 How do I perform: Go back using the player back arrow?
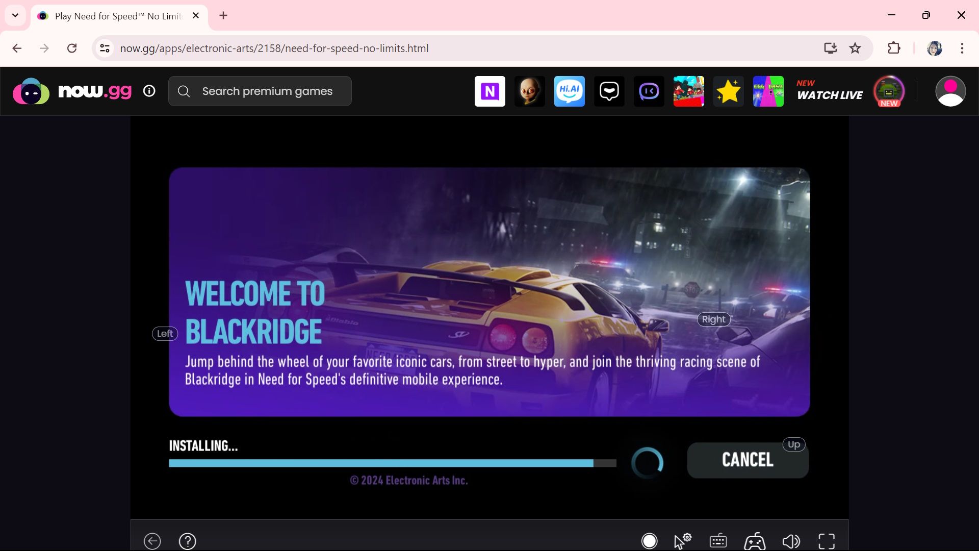pos(152,541)
